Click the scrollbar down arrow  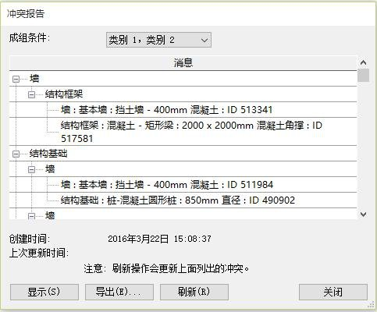(363, 214)
